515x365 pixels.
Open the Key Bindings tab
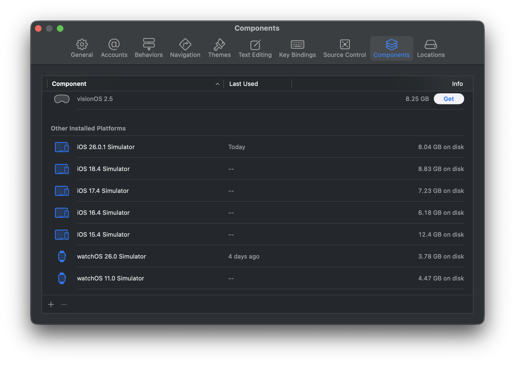(x=297, y=48)
